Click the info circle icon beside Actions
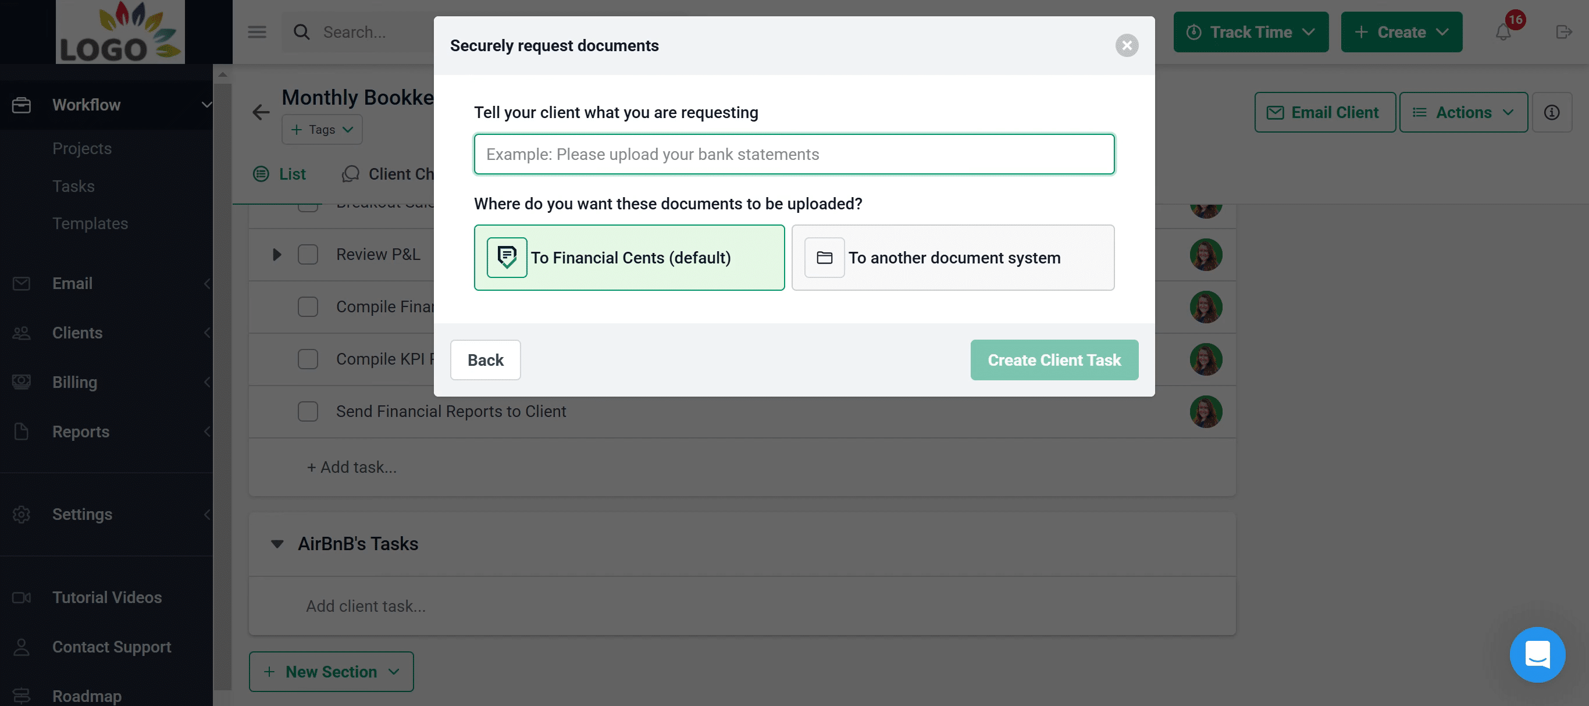1589x706 pixels. (x=1552, y=112)
